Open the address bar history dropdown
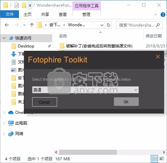Image resolution: width=167 pixels, height=163 pixels. point(102,25)
